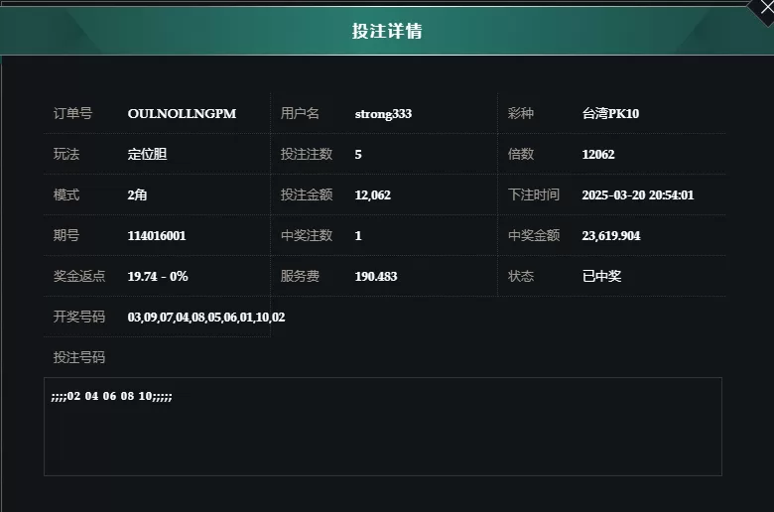Click the winning amount 23,619.904
Image resolution: width=774 pixels, height=512 pixels.
611,235
